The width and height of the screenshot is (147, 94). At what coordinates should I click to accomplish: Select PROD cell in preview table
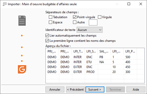tap(90, 72)
